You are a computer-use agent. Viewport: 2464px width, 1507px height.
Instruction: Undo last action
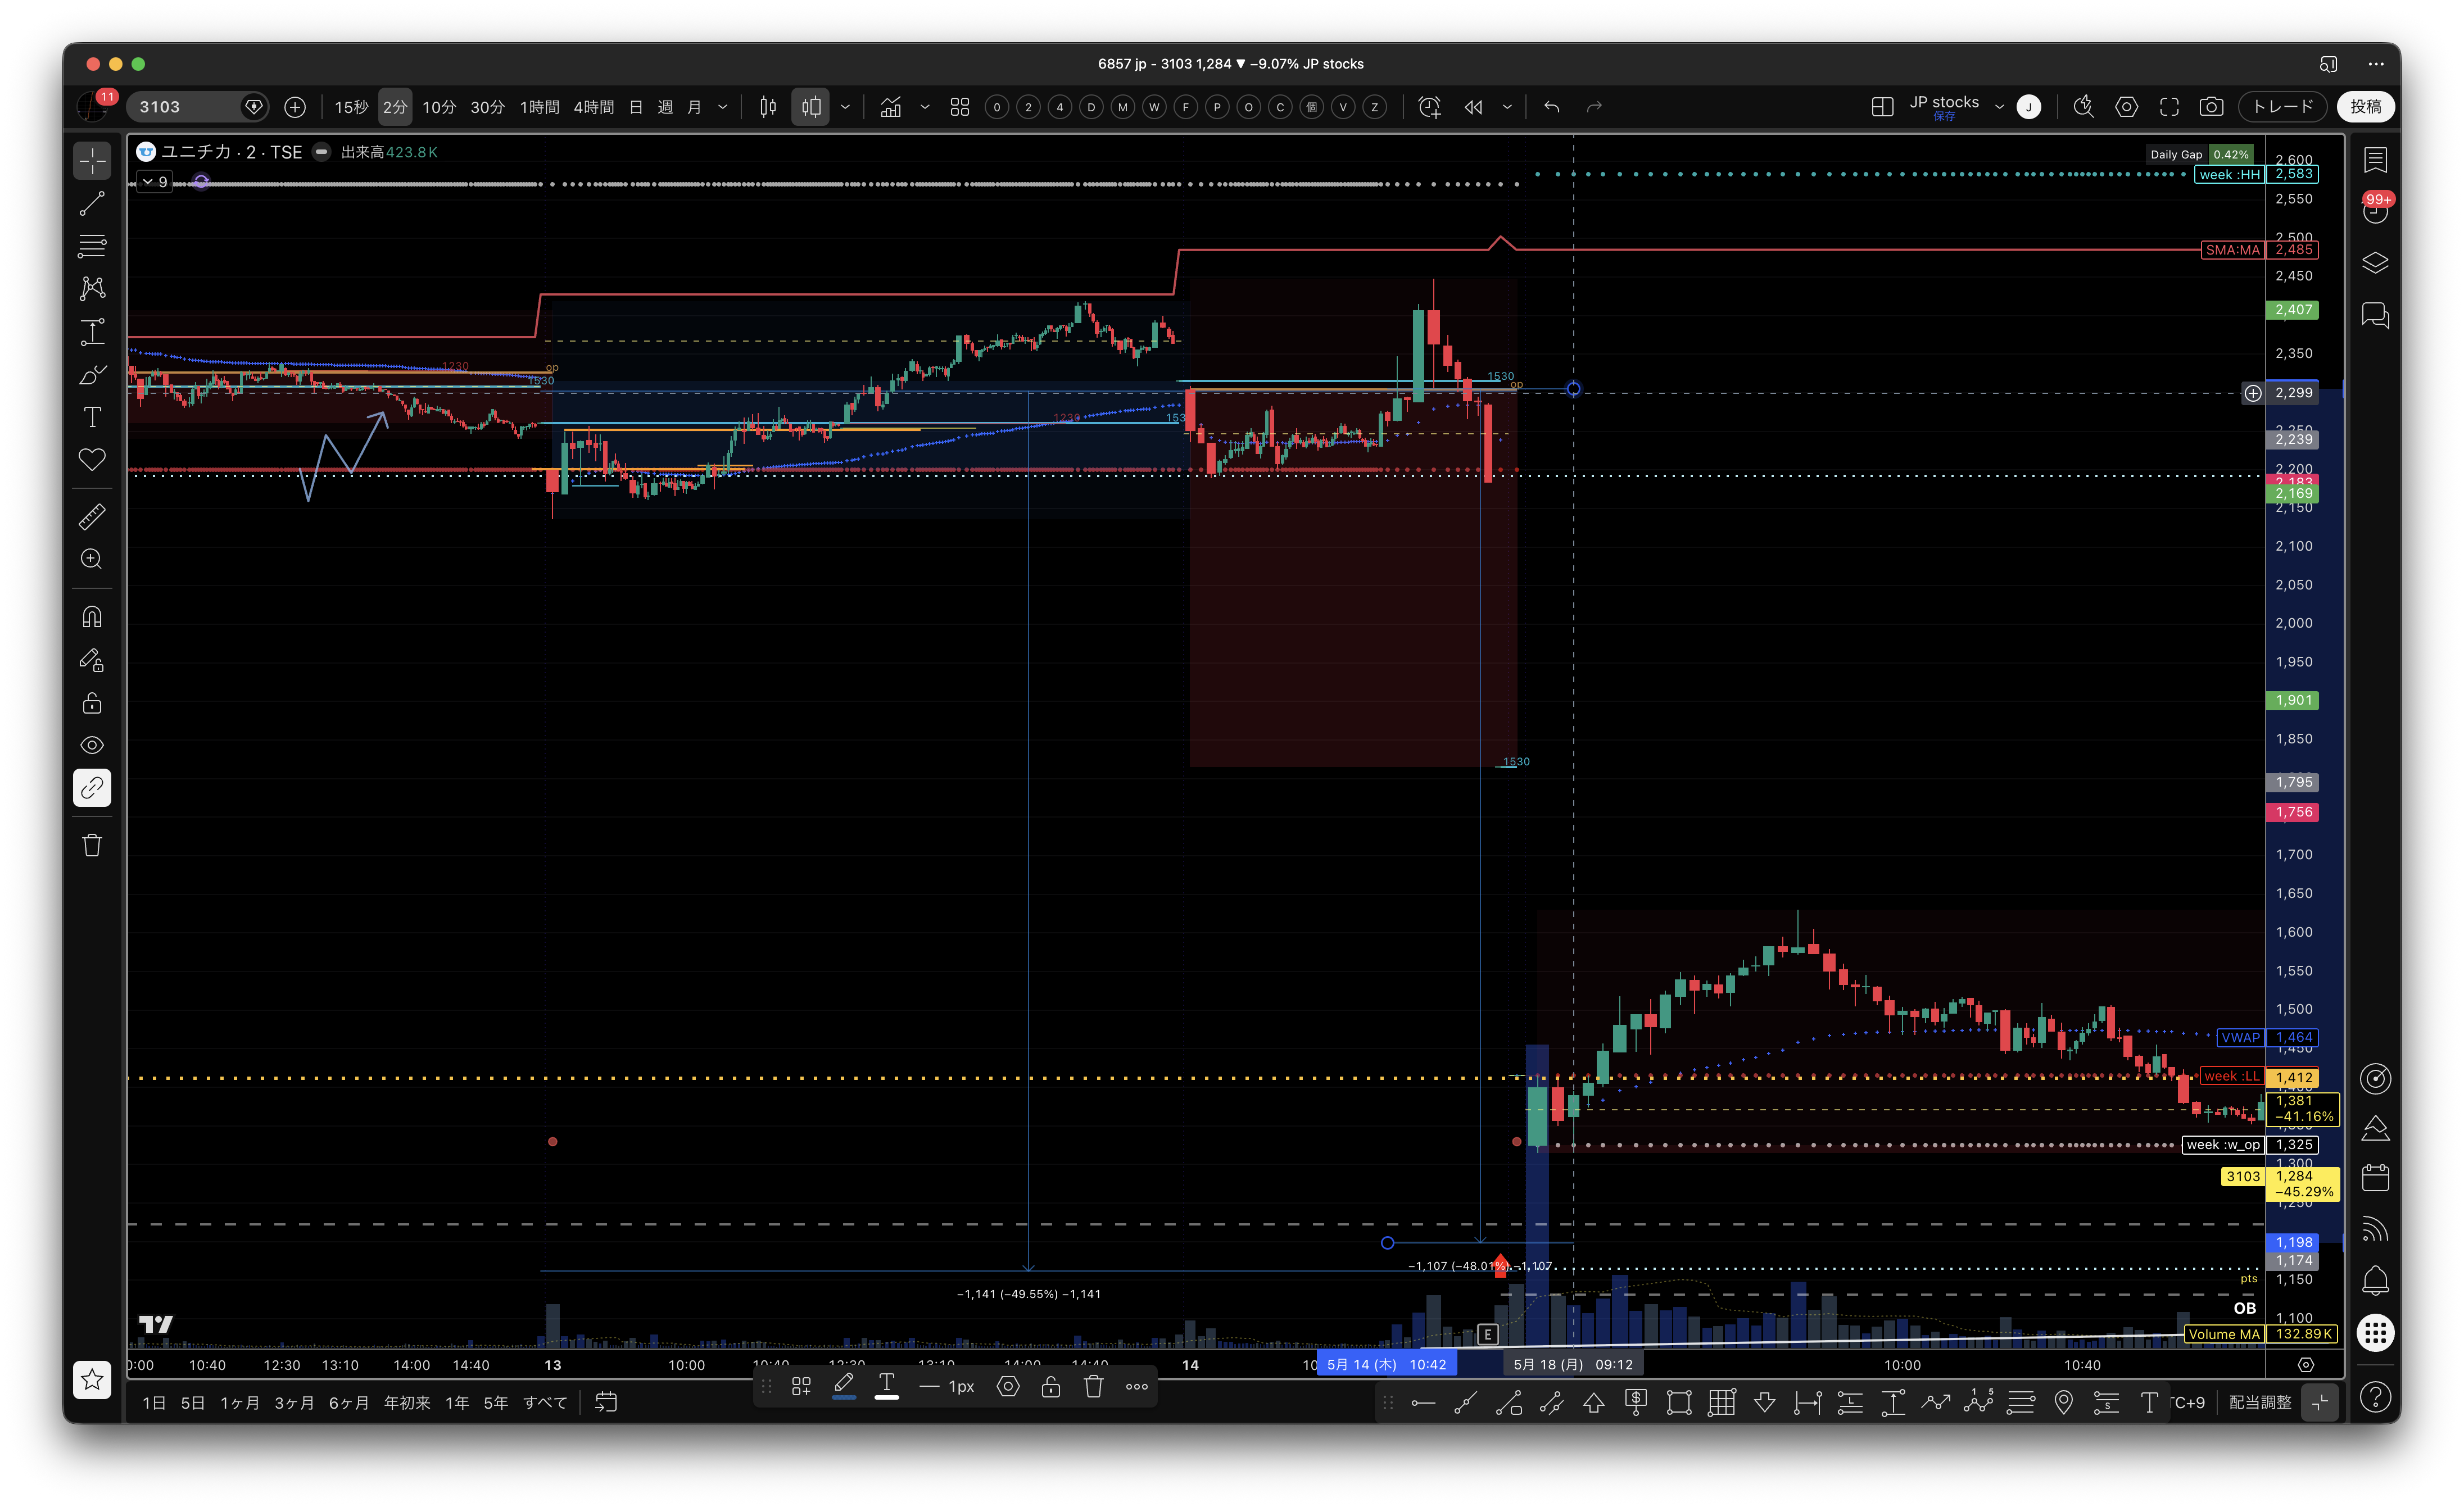pos(1552,107)
